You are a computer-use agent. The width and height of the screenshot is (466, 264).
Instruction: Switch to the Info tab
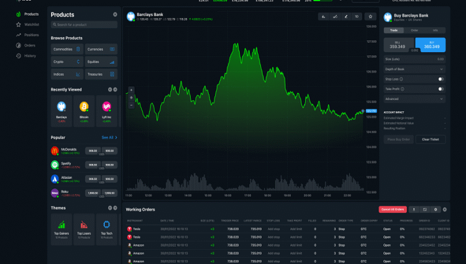coord(436,30)
